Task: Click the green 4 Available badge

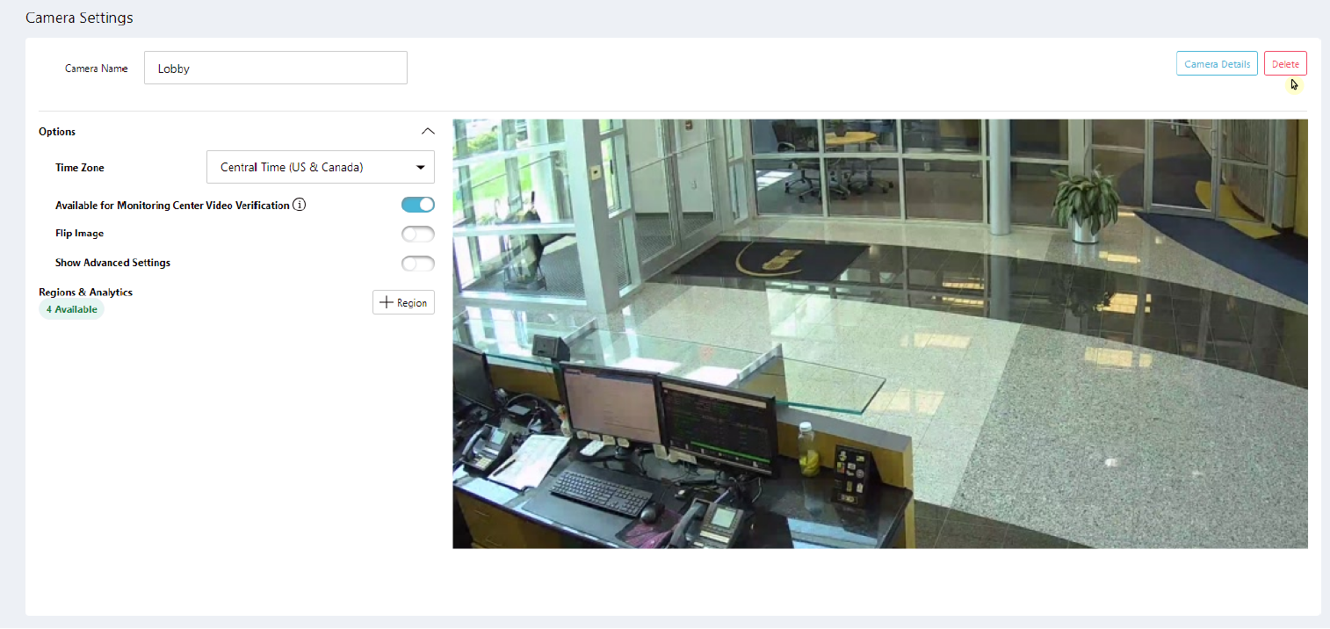Action: [71, 309]
